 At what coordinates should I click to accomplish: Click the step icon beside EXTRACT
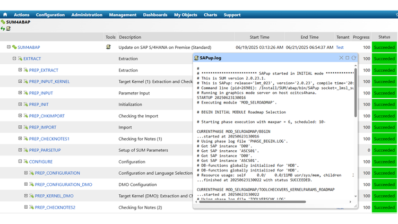pyautogui.click(x=20, y=59)
